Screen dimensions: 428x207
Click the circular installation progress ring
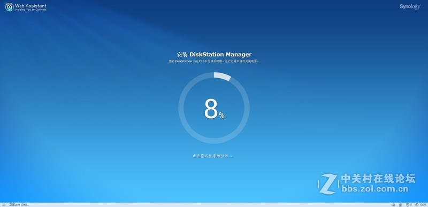coord(214,108)
